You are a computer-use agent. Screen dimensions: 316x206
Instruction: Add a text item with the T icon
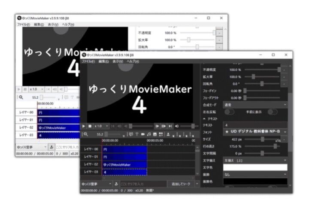pos(137,134)
